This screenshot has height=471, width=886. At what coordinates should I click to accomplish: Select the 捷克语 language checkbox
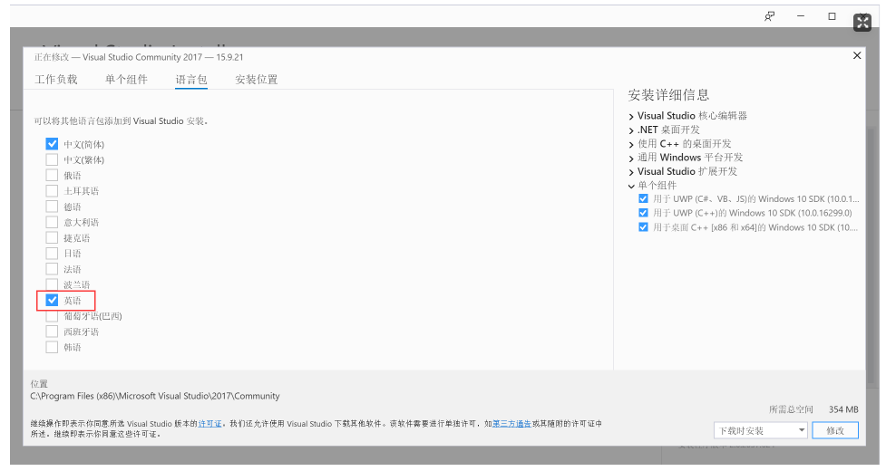pos(52,237)
